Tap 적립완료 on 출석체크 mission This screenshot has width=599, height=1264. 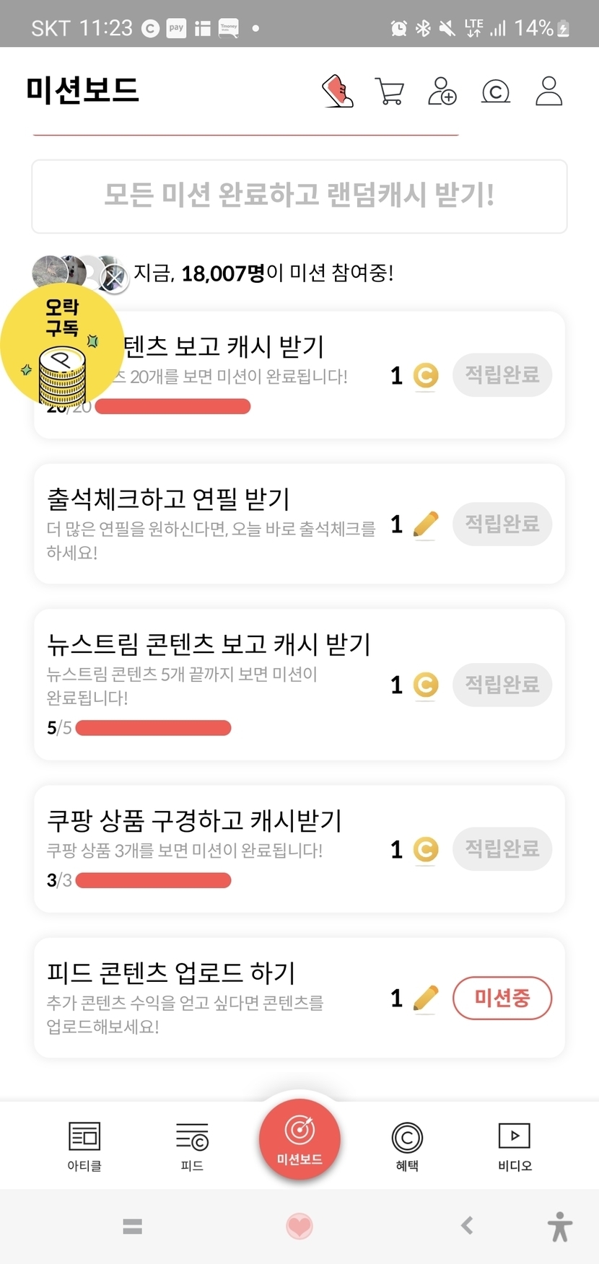click(502, 524)
